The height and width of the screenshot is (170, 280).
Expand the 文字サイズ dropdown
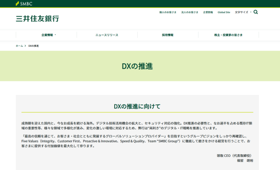[x=243, y=12]
